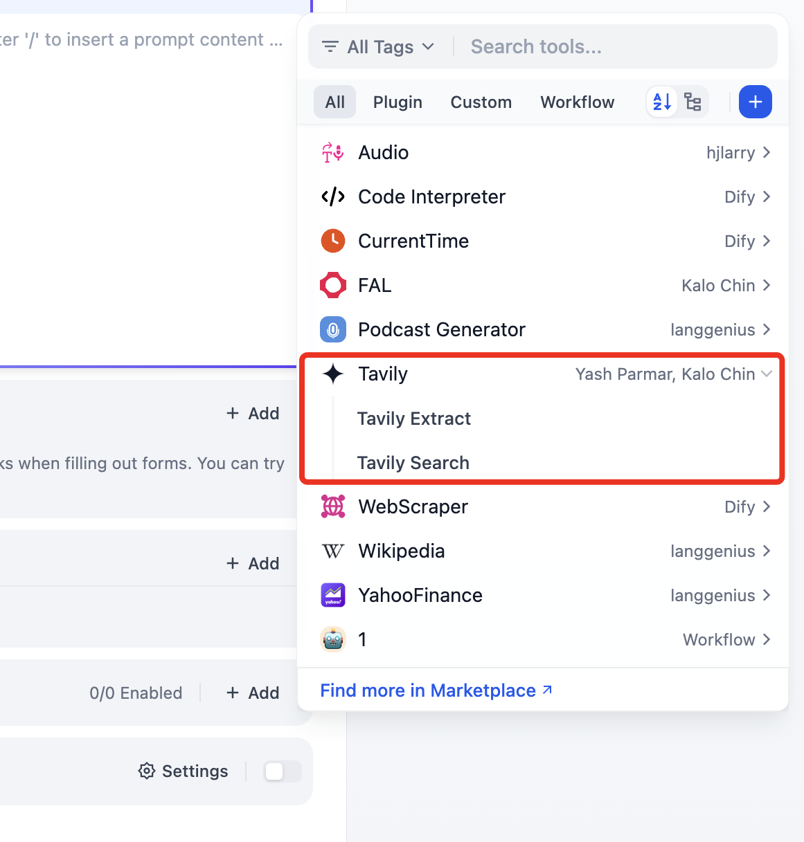
Task: Open Find more in Marketplace link
Action: pyautogui.click(x=436, y=690)
